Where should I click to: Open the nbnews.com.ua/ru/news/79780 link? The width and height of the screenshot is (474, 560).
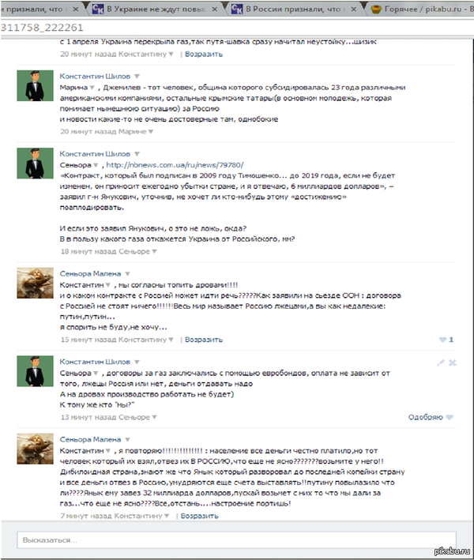point(175,165)
